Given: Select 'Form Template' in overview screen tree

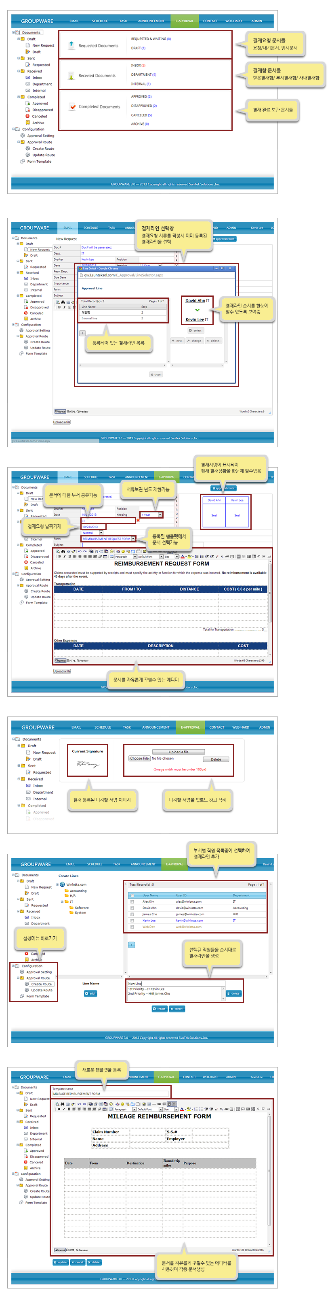Looking at the screenshot, I should click(x=39, y=162).
